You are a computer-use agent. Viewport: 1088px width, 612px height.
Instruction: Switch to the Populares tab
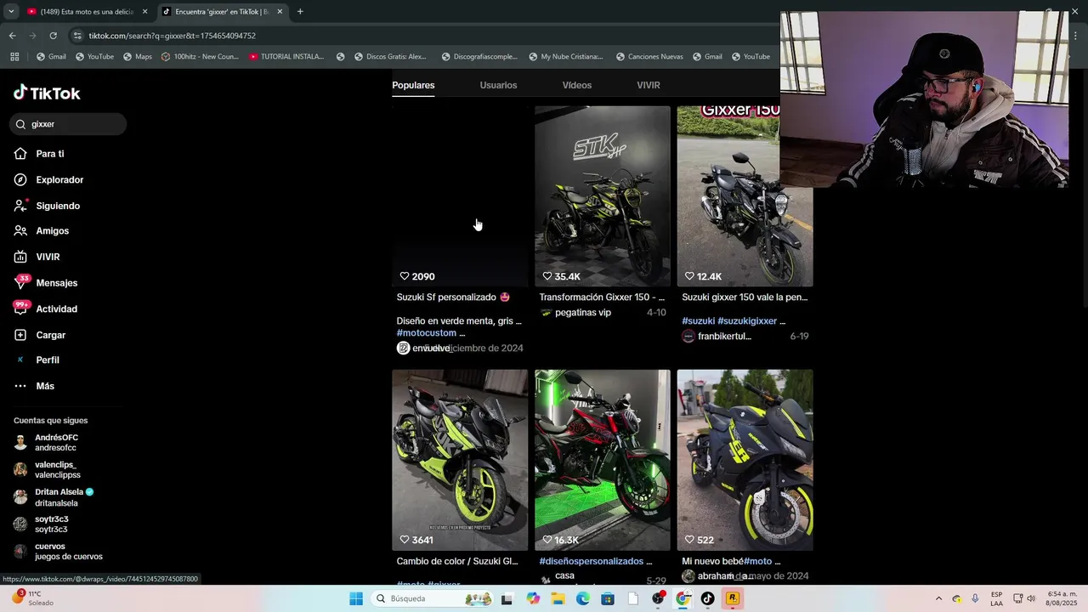(413, 85)
